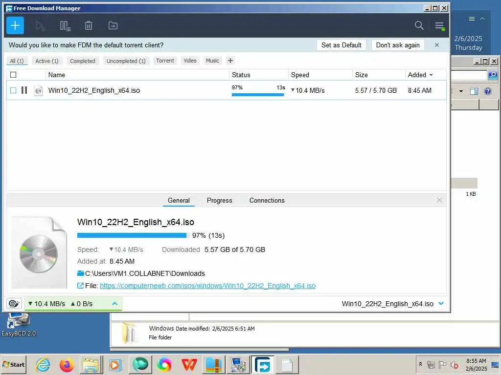Open the downloads folder icon next to the path

(81, 273)
